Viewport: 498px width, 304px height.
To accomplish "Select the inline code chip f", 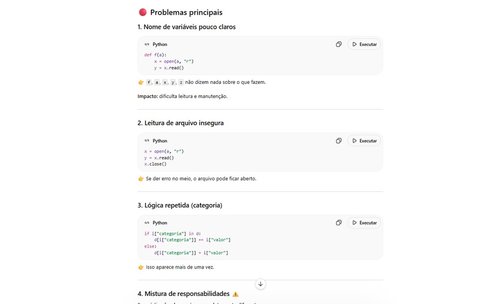I will [149, 82].
